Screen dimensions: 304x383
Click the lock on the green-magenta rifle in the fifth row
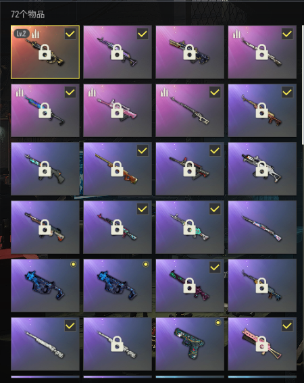[x=189, y=286]
